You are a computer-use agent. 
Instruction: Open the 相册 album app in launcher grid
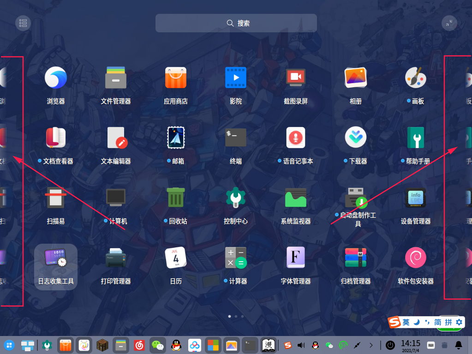(356, 78)
